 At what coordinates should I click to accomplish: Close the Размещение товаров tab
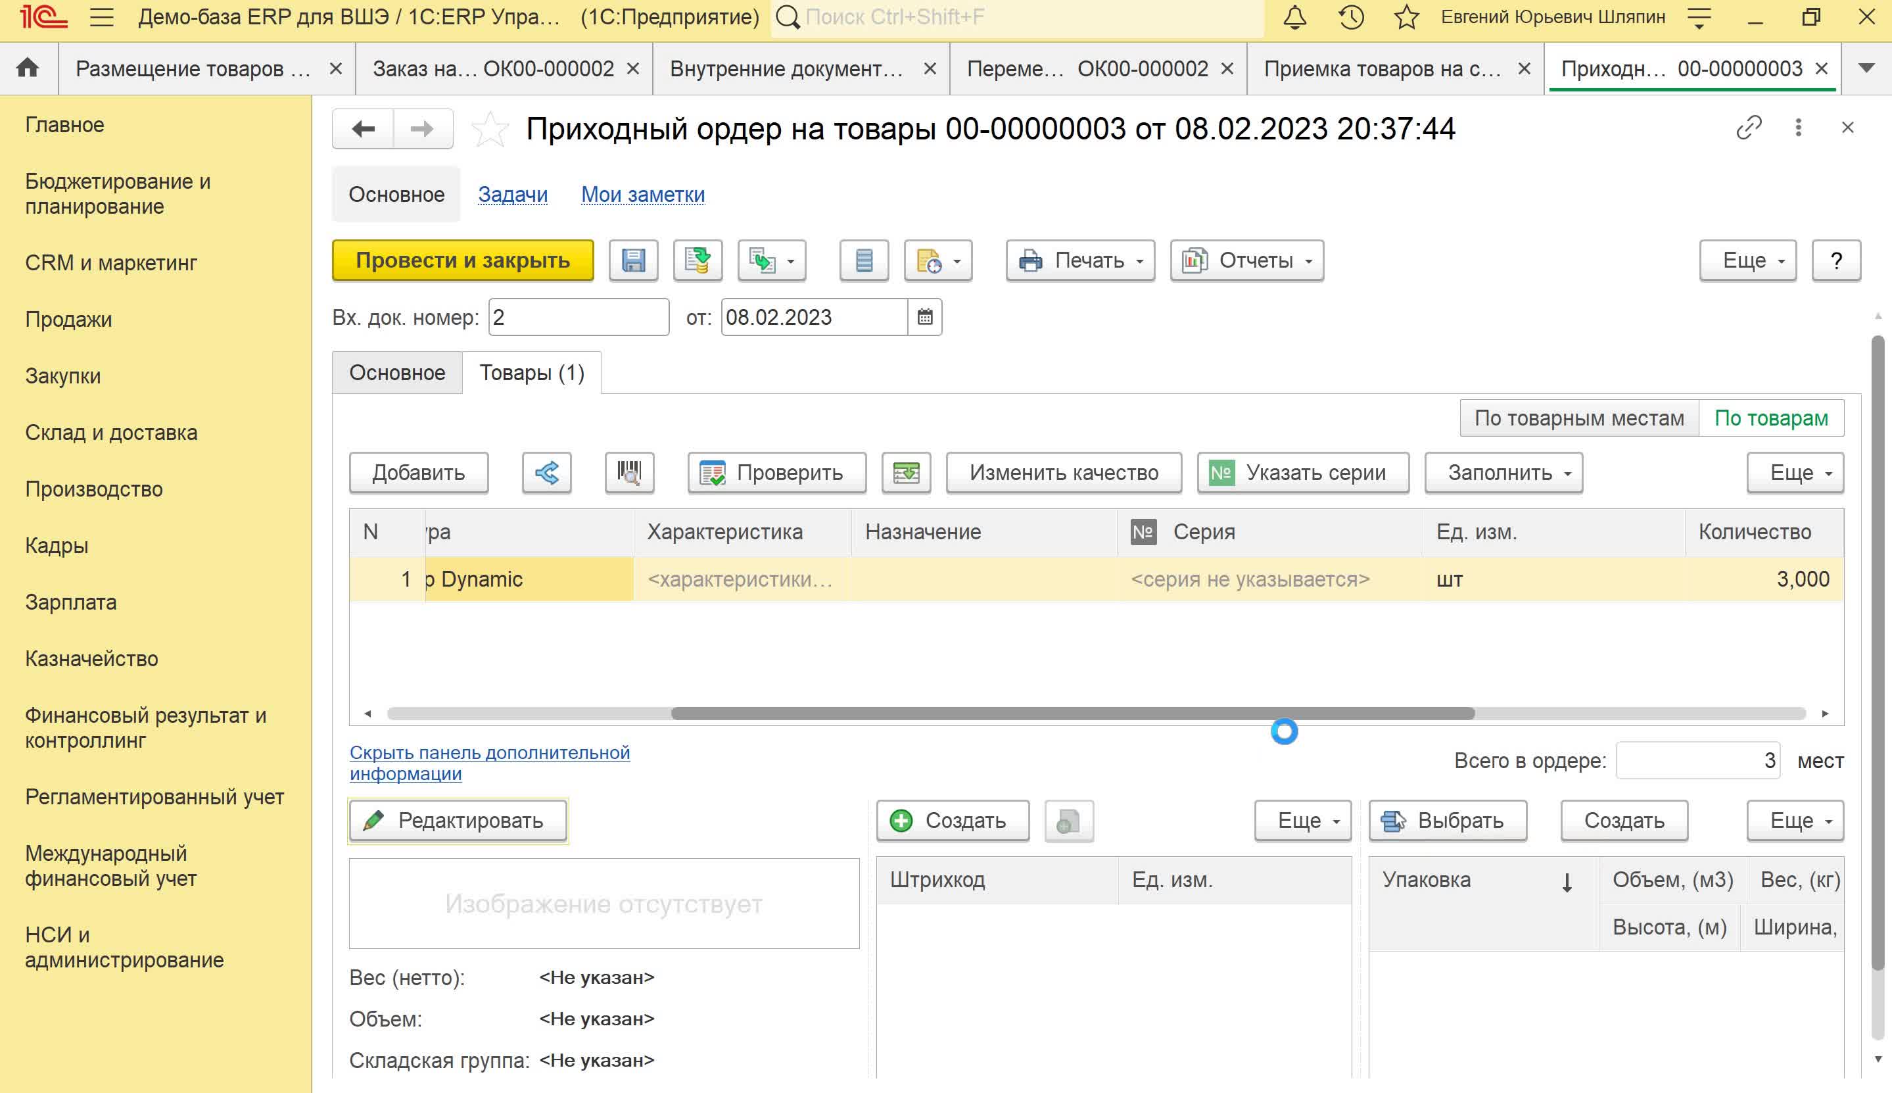click(x=336, y=68)
